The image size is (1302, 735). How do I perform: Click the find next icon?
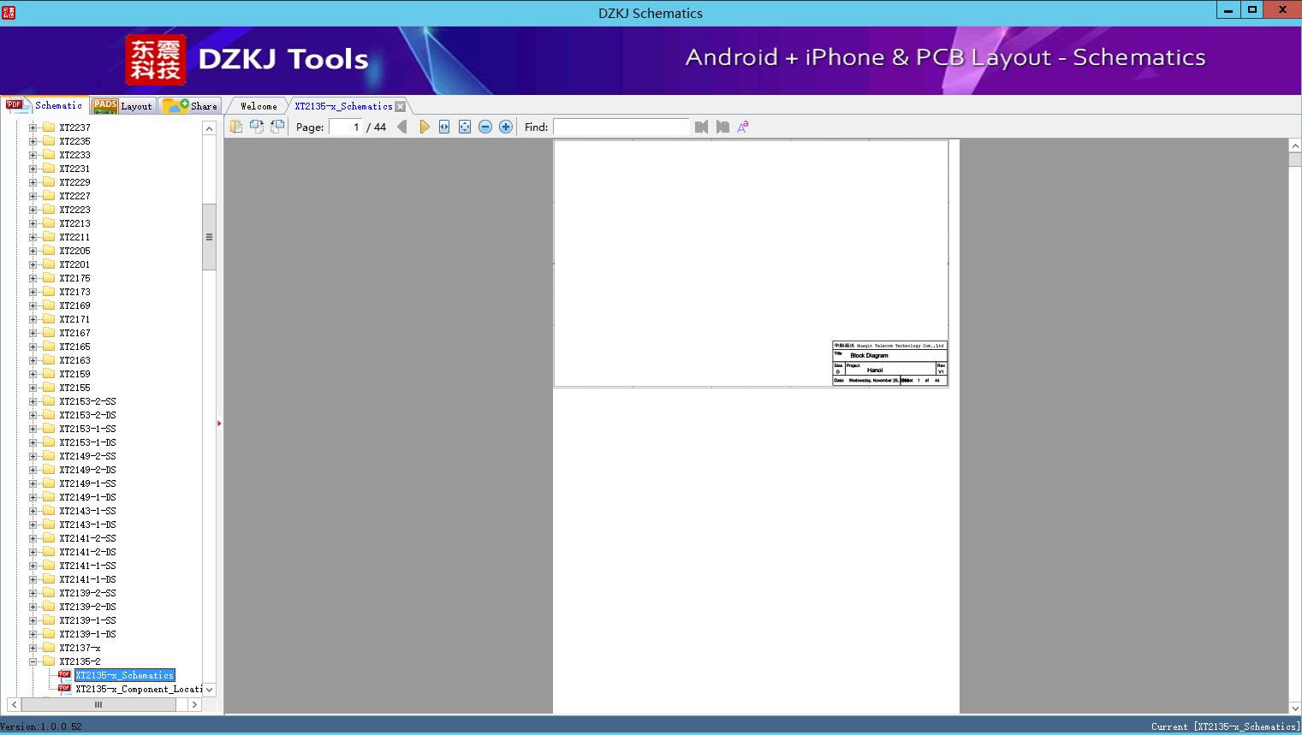click(722, 127)
